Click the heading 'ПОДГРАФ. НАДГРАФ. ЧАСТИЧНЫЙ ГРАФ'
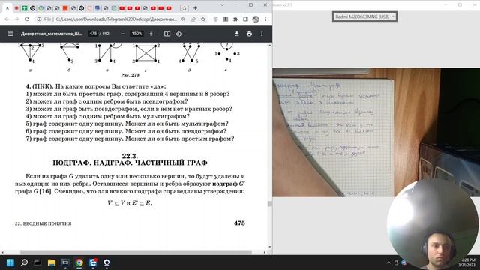 (x=130, y=163)
